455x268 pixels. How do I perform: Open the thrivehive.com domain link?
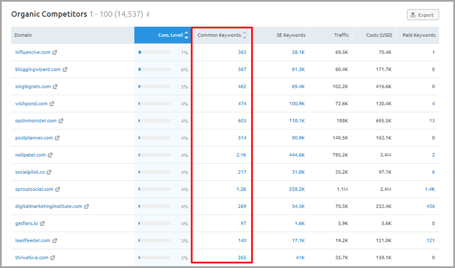32,257
